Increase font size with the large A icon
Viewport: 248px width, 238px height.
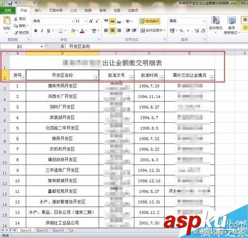point(91,21)
